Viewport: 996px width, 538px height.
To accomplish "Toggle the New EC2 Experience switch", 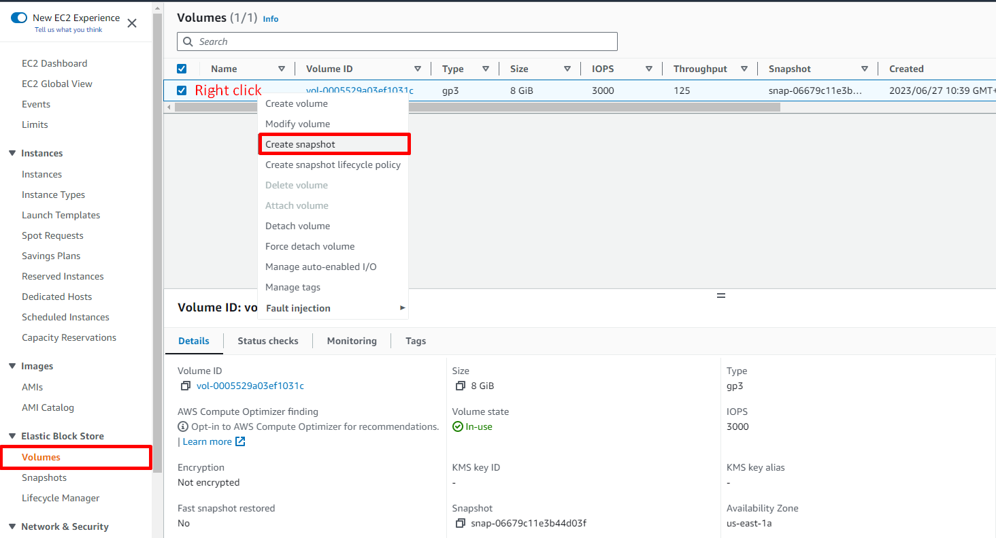I will tap(19, 18).
